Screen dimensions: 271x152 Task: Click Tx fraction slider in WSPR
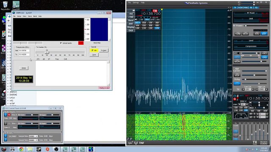(47, 53)
